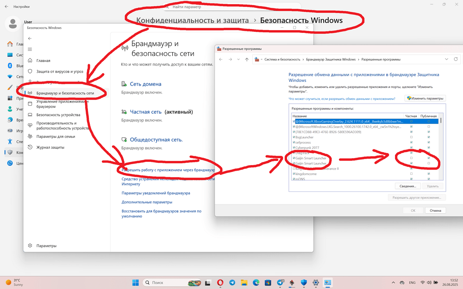
Task: Tick the Private checkbox for kingdomcome
Action: click(x=411, y=174)
